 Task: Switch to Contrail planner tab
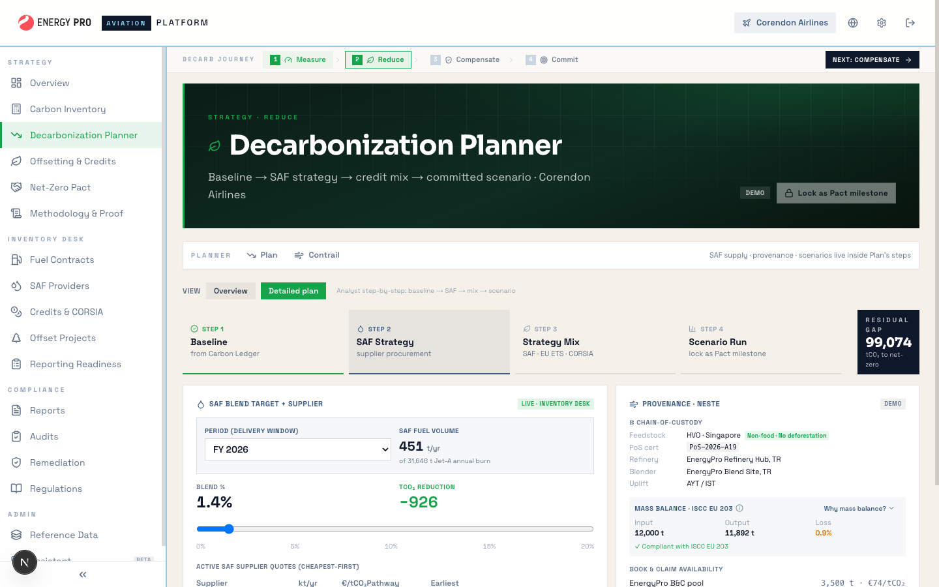(317, 255)
